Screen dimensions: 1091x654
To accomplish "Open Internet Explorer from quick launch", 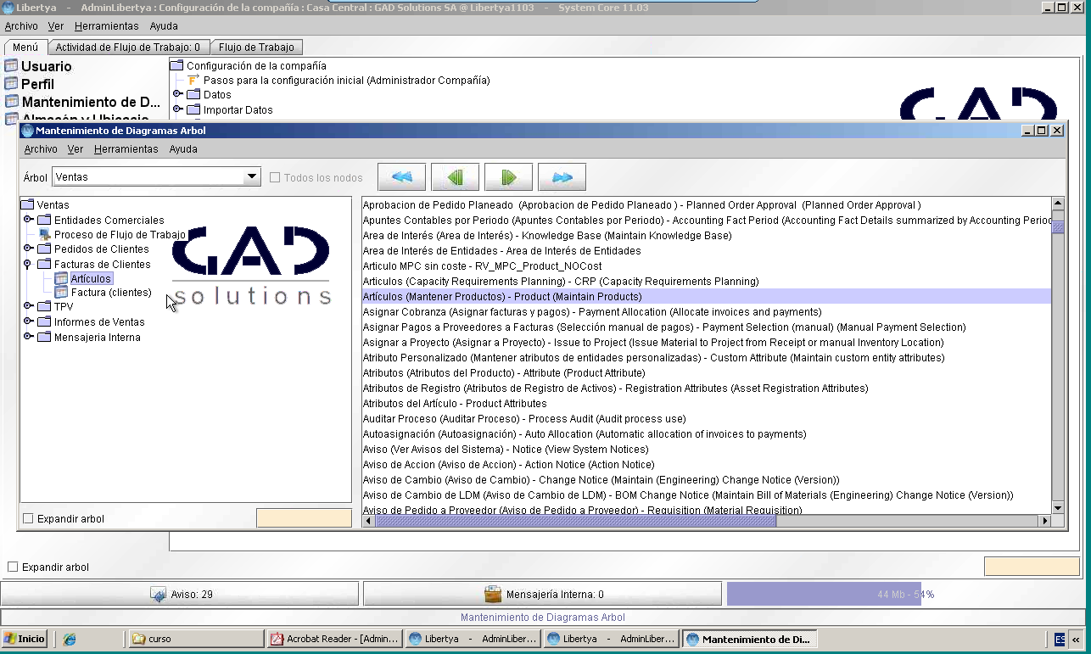I will 70,639.
